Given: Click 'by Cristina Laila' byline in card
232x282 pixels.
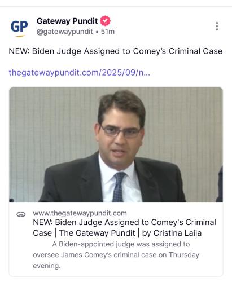Looking at the screenshot, I should click(x=172, y=233).
